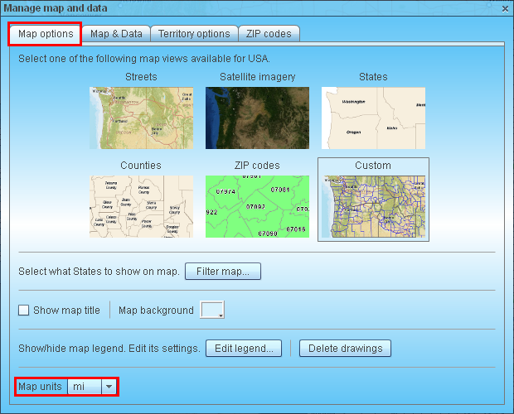Choose the Satellite imagery map view
Image resolution: width=514 pixels, height=414 pixels.
click(257, 118)
